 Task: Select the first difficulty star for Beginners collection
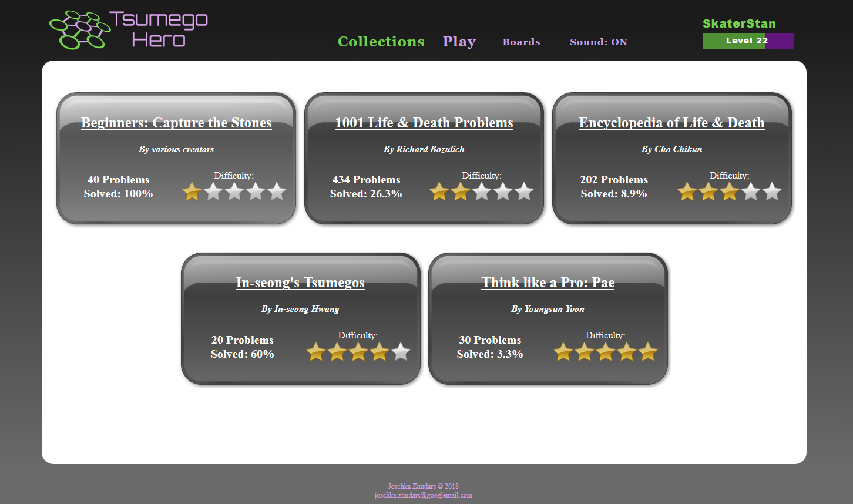[x=192, y=191]
